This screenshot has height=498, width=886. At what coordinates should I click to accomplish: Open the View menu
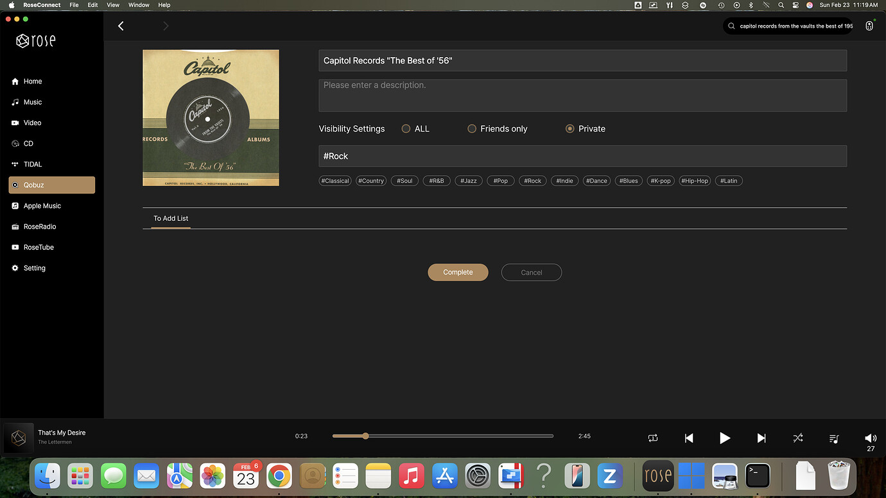pyautogui.click(x=113, y=4)
